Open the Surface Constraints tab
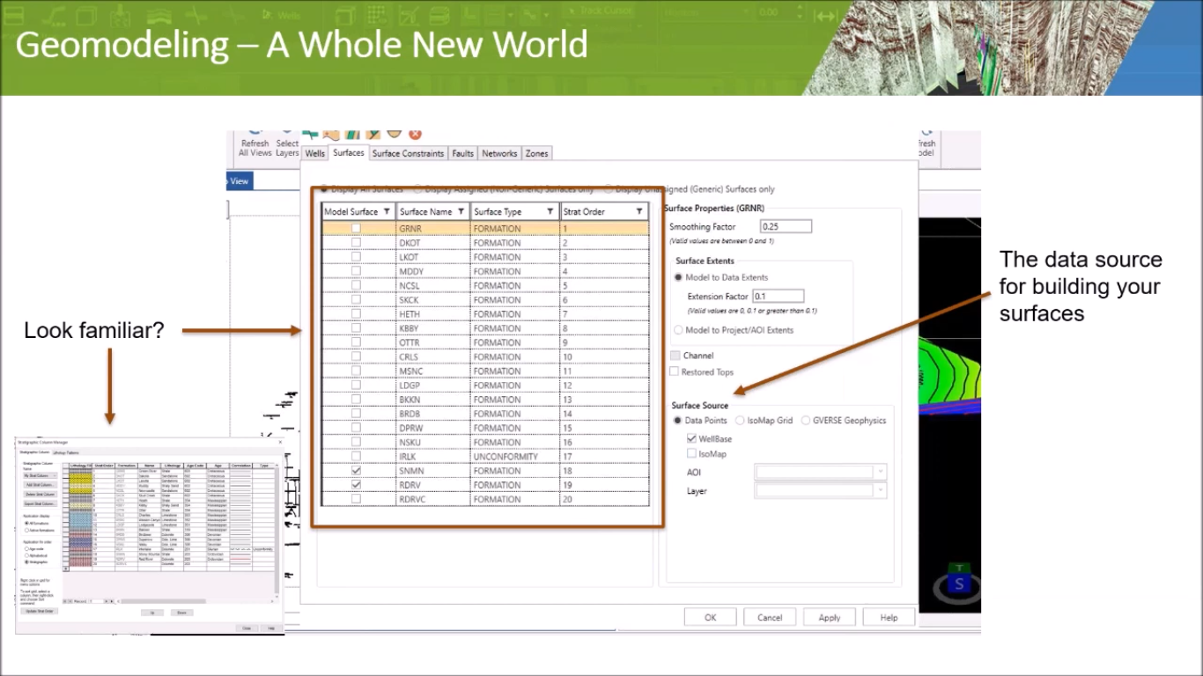This screenshot has height=676, width=1203. (408, 153)
